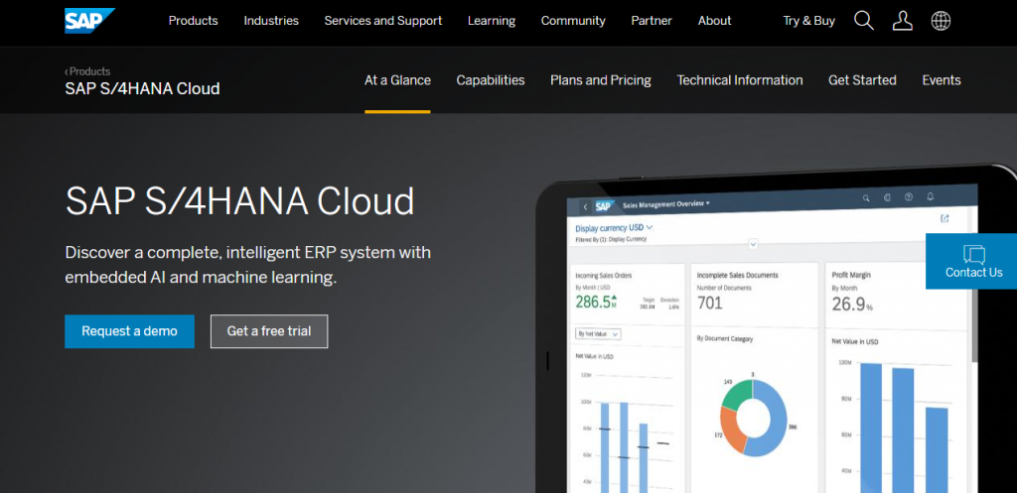
Task: Click the bell notification icon in dashboard
Action: click(931, 197)
